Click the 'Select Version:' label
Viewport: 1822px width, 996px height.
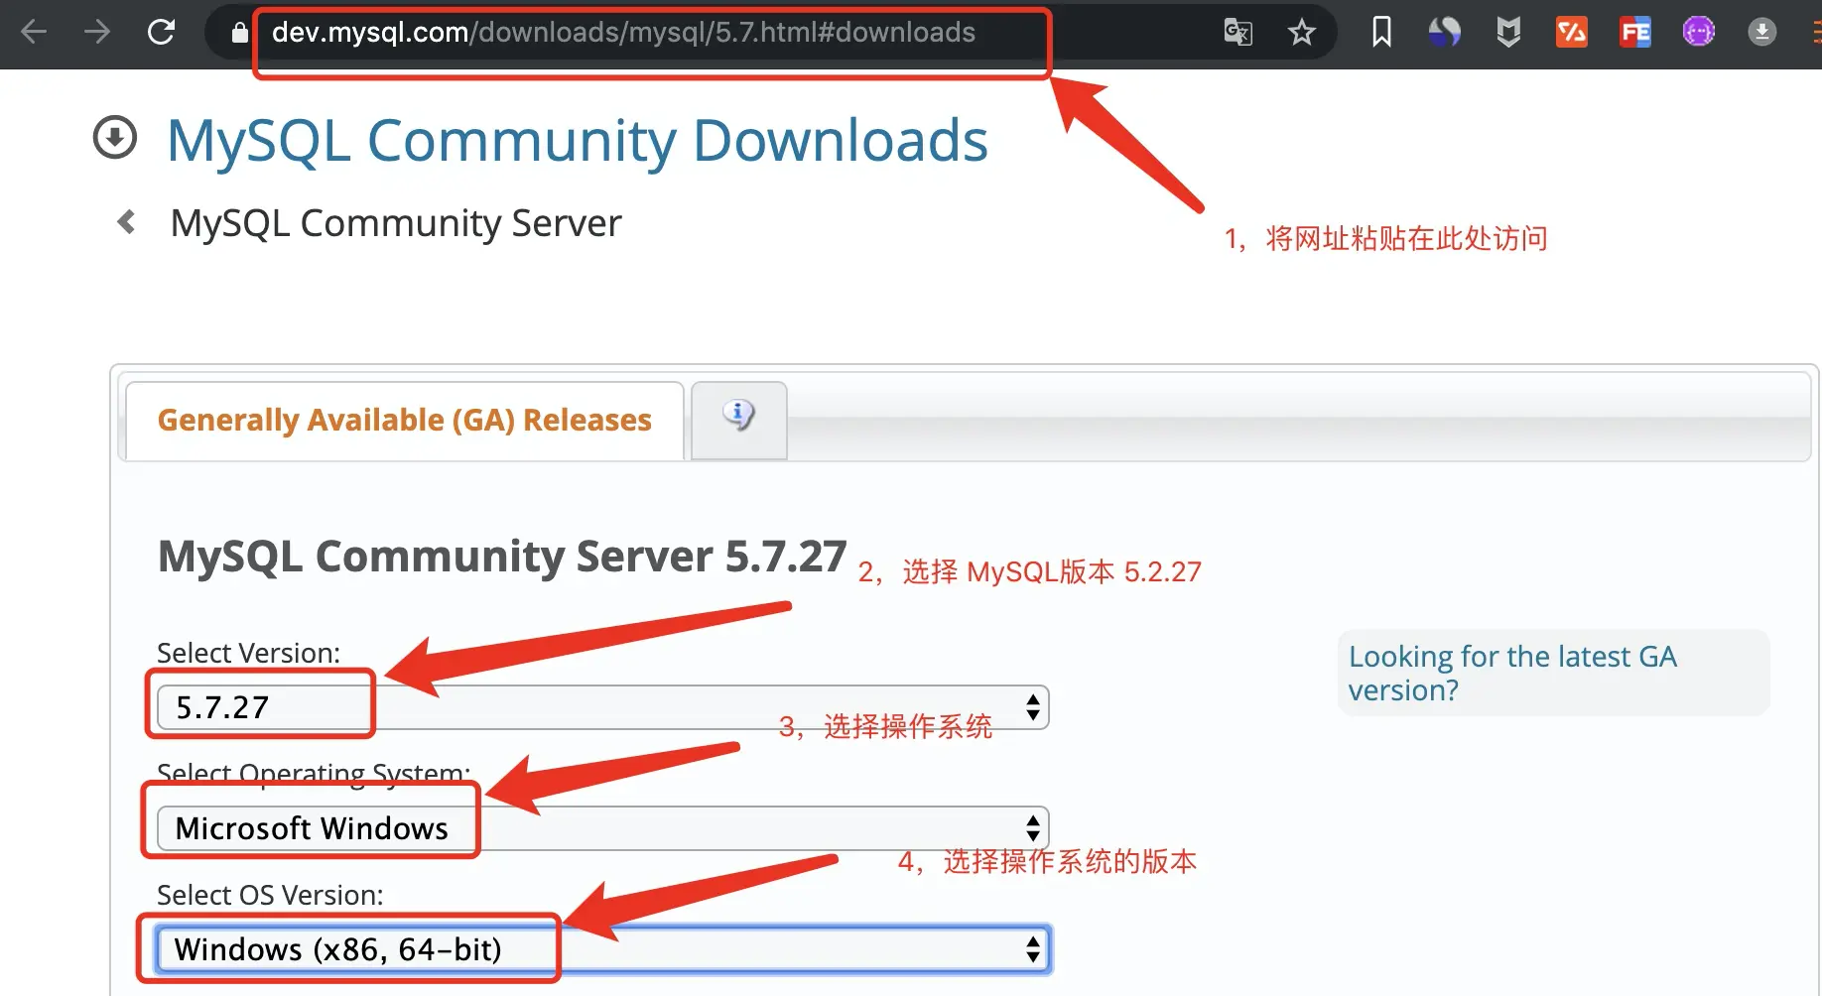click(248, 653)
